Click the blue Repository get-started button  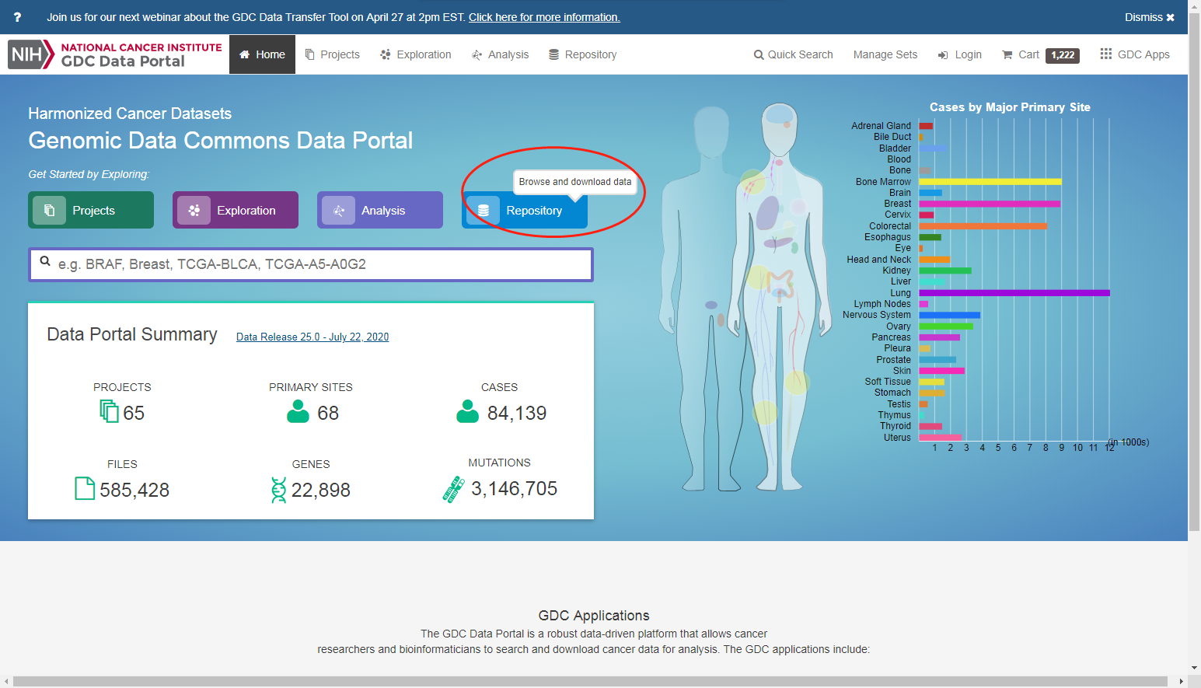[525, 210]
